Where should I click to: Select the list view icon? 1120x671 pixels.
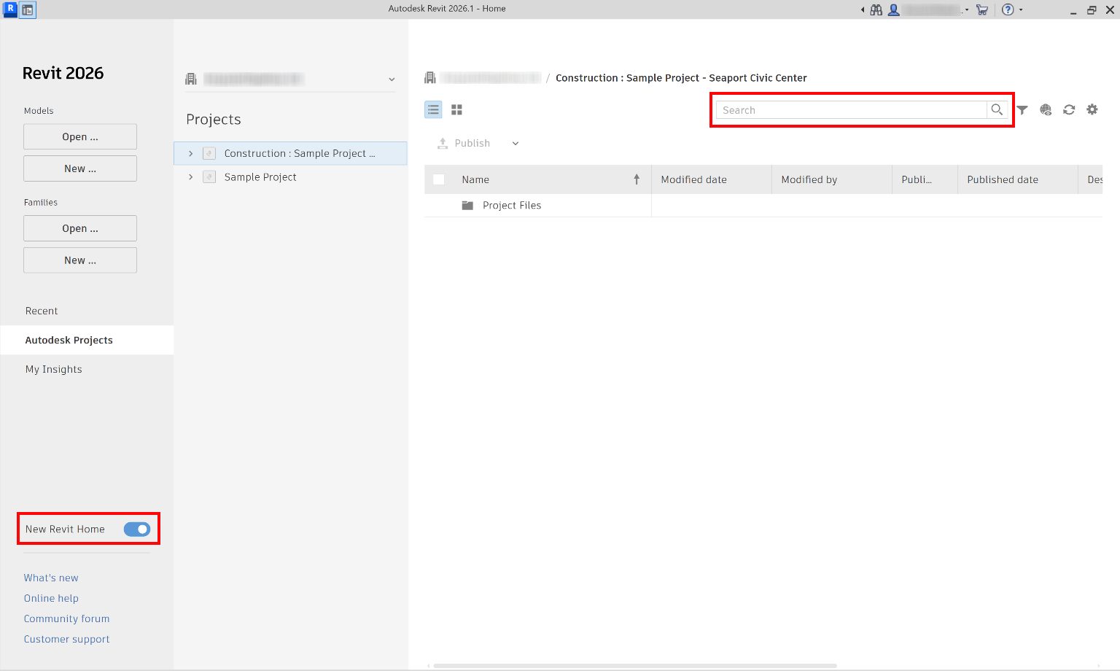[433, 109]
